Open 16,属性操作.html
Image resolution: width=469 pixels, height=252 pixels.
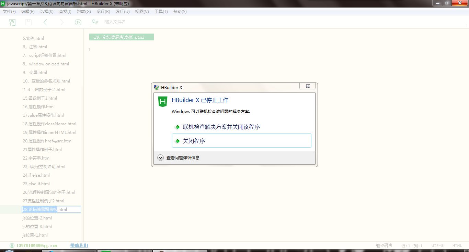pos(39,107)
